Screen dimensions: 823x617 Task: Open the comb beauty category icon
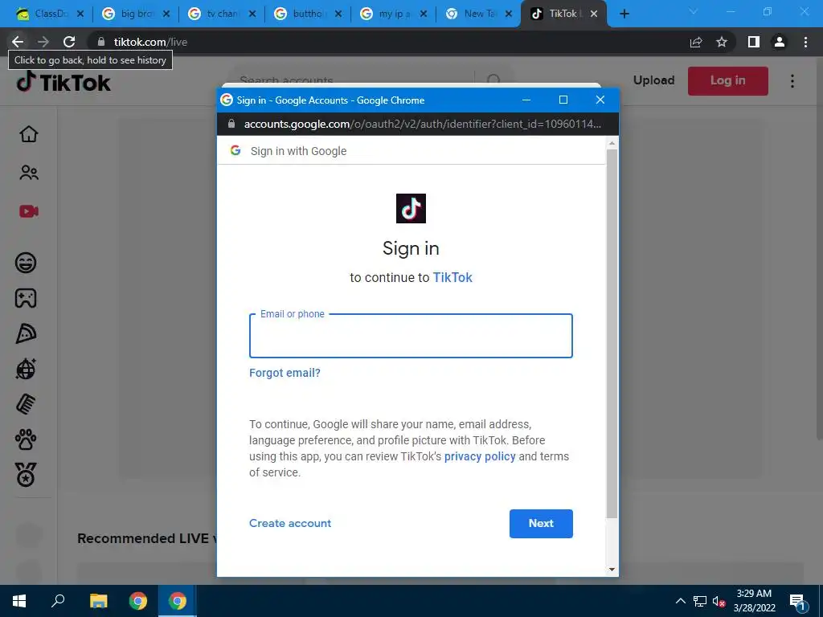(26, 404)
